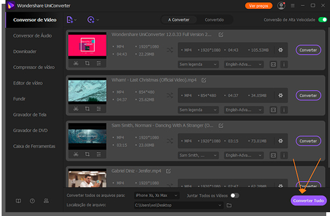Click the Converter Tudo button
Image resolution: width=330 pixels, height=216 pixels.
[309, 201]
